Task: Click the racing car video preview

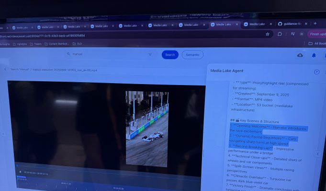Action: pyautogui.click(x=147, y=128)
